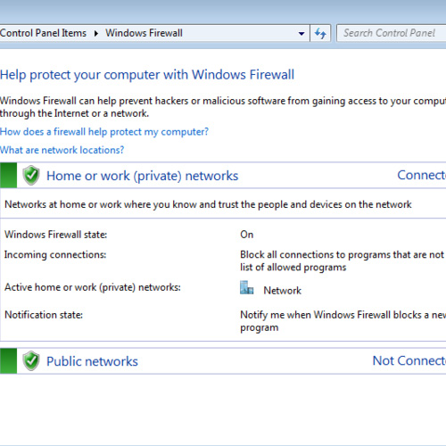The width and height of the screenshot is (446, 446).
Task: Select the Windows Firewall breadcrumb
Action: click(x=144, y=33)
